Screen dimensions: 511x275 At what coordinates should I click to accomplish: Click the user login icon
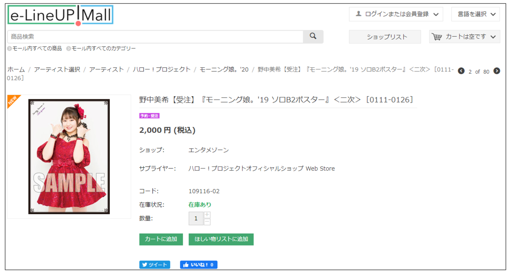(358, 14)
